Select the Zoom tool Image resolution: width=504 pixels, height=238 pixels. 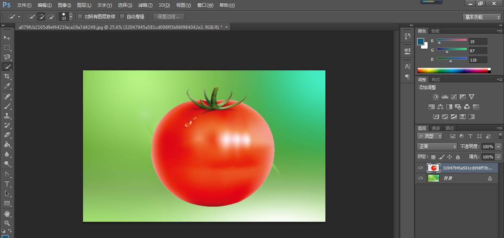7,223
